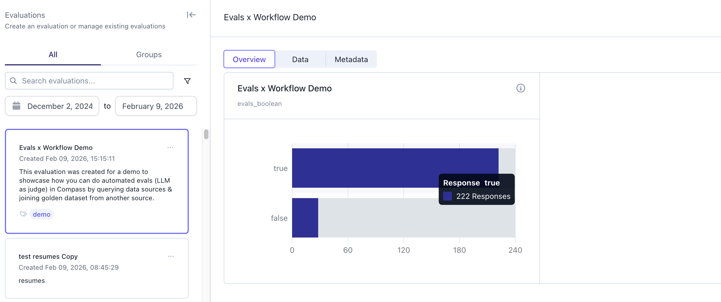Screen dimensions: 721x302
Task: Open the filter options icon
Action: 187,81
